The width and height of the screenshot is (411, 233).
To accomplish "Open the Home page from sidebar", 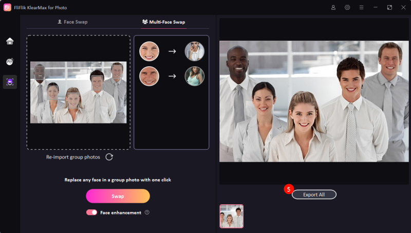I will [x=10, y=41].
